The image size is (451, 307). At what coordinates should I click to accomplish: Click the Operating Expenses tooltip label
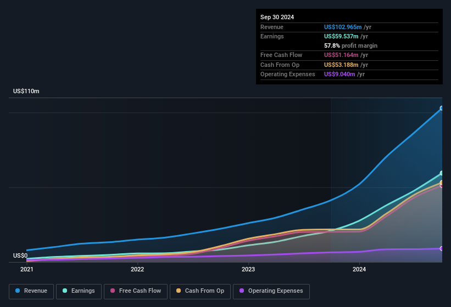tap(288, 74)
